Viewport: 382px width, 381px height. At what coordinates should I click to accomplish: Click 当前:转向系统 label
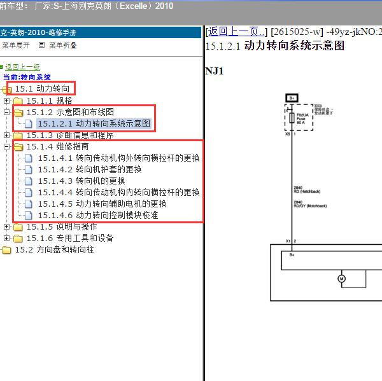pos(27,77)
